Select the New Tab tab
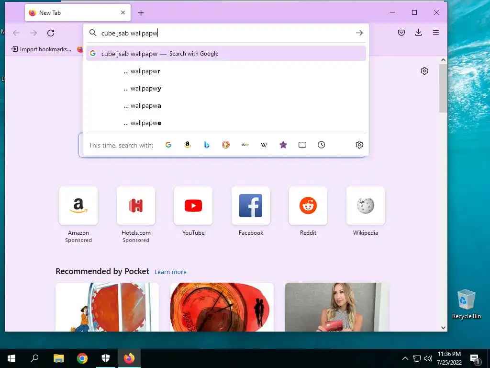Viewport: 490px width, 368px height. tap(78, 12)
